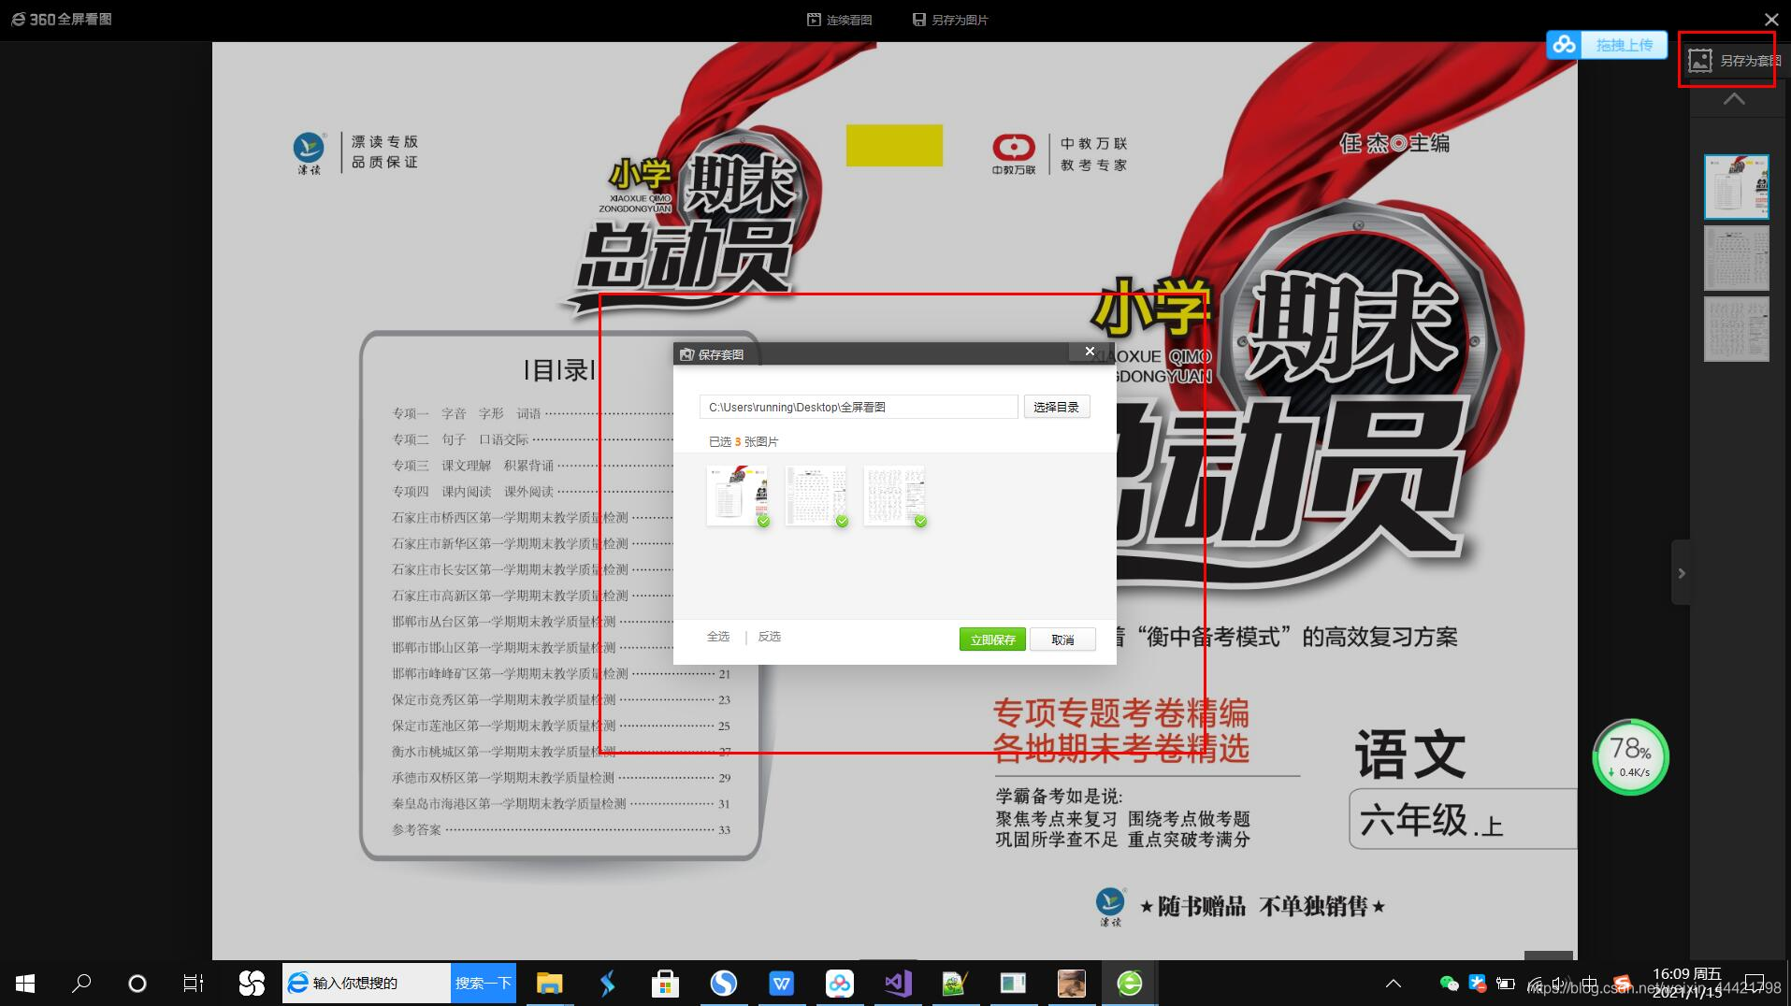
Task: Click the 78% network speed floating widget
Action: click(1630, 756)
